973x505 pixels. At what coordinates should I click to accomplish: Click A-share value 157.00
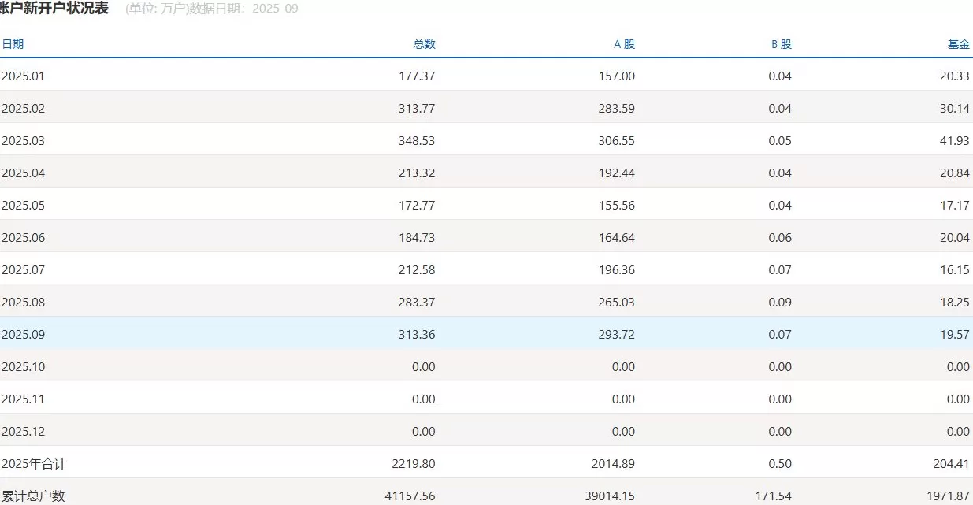pyautogui.click(x=616, y=76)
